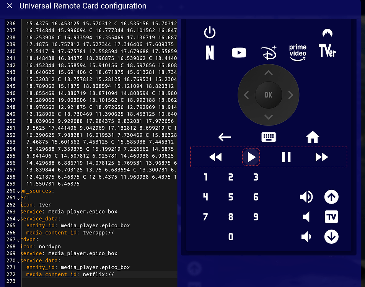Open the TVer app icon

coord(327,51)
